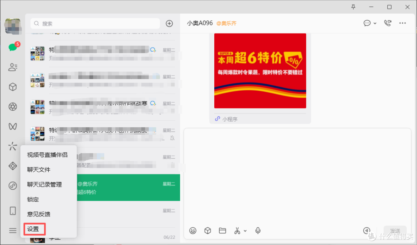Open the chat bubble icon in chat header
417x245 pixels.
pyautogui.click(x=367, y=23)
